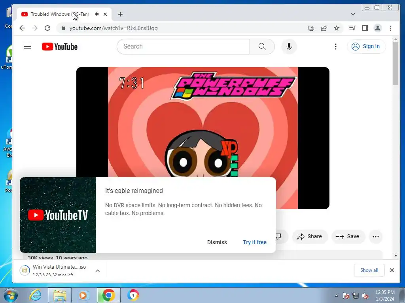405x303 pixels.
Task: Open the tab search dropdown chevron
Action: 353,14
